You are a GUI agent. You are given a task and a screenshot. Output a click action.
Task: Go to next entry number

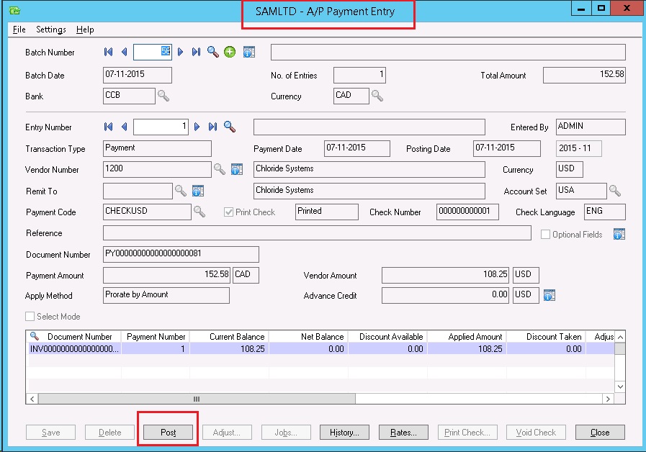(197, 127)
